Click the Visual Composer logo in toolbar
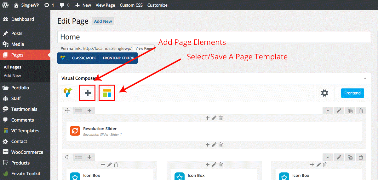 click(x=68, y=93)
